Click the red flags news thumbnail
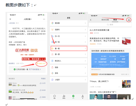This screenshot has width=136, height=106. click(126, 41)
